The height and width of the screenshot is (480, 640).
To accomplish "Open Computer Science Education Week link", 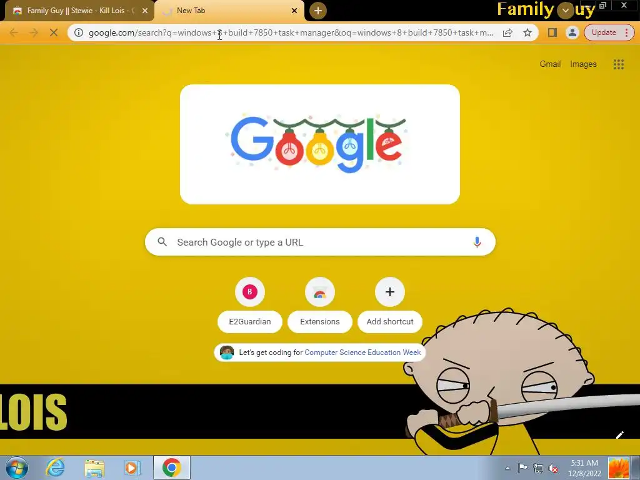I will point(362,352).
